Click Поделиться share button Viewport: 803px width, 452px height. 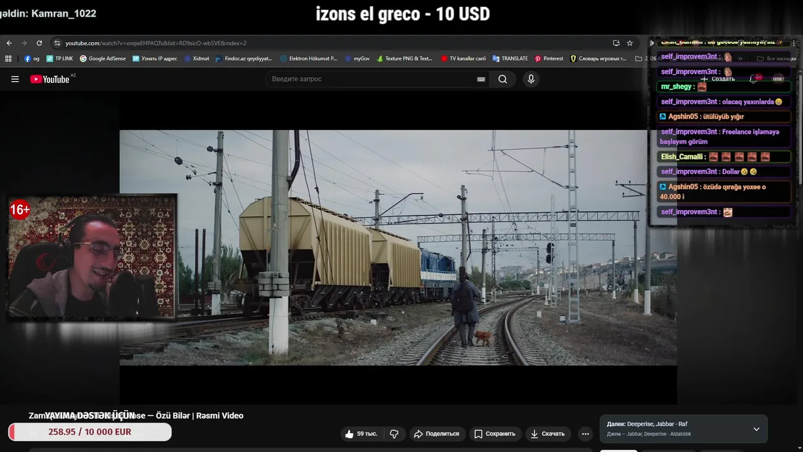[436, 434]
